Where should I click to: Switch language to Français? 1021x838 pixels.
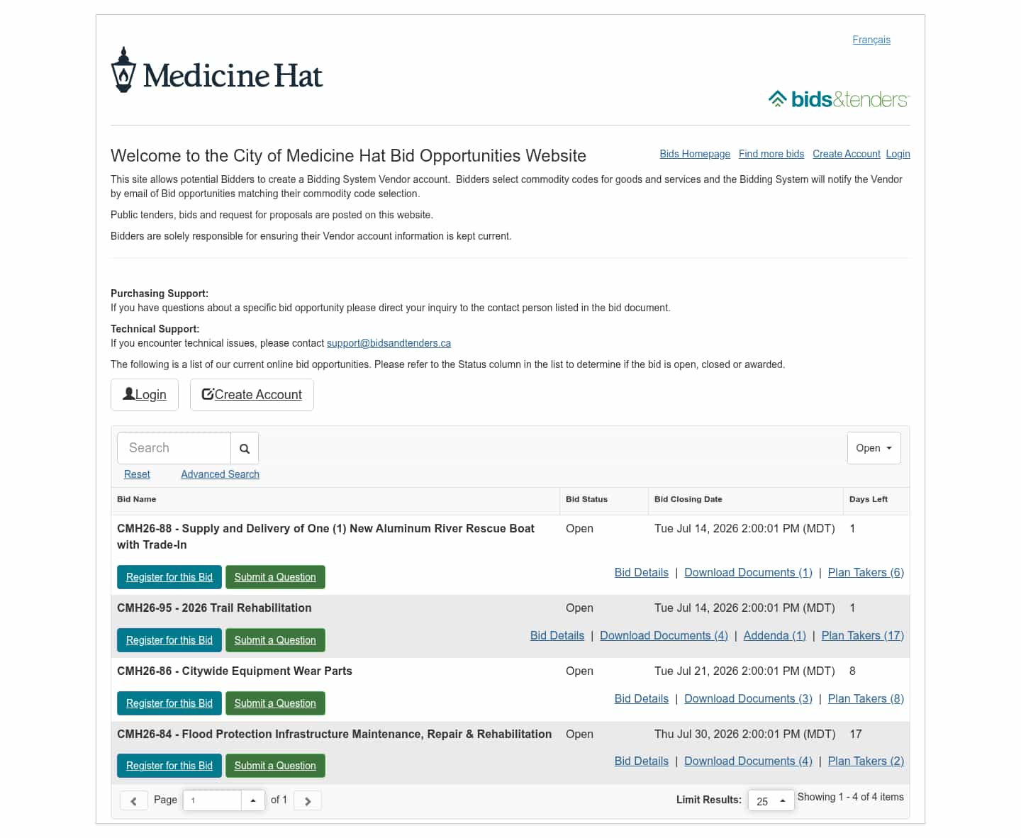[871, 40]
